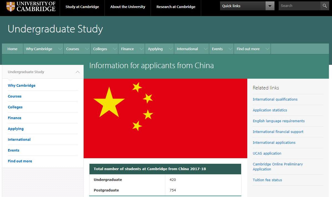The height and width of the screenshot is (197, 332).
Task: Expand the Finance navigation chevron
Action: (141, 49)
